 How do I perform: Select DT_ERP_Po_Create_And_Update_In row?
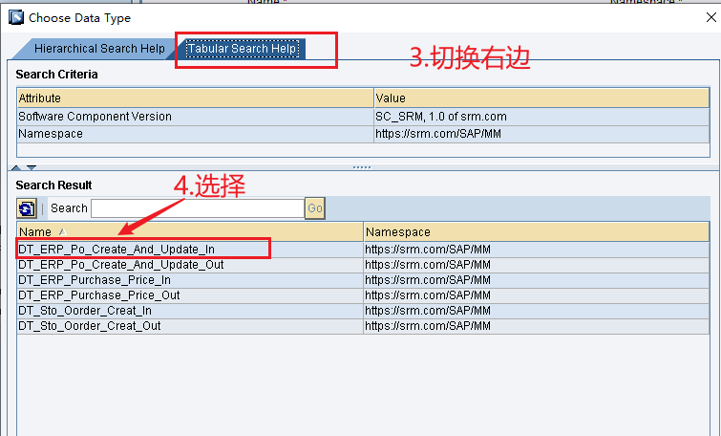[x=363, y=250]
